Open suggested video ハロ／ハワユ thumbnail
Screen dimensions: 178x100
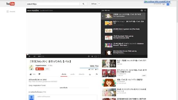[x=109, y=83]
